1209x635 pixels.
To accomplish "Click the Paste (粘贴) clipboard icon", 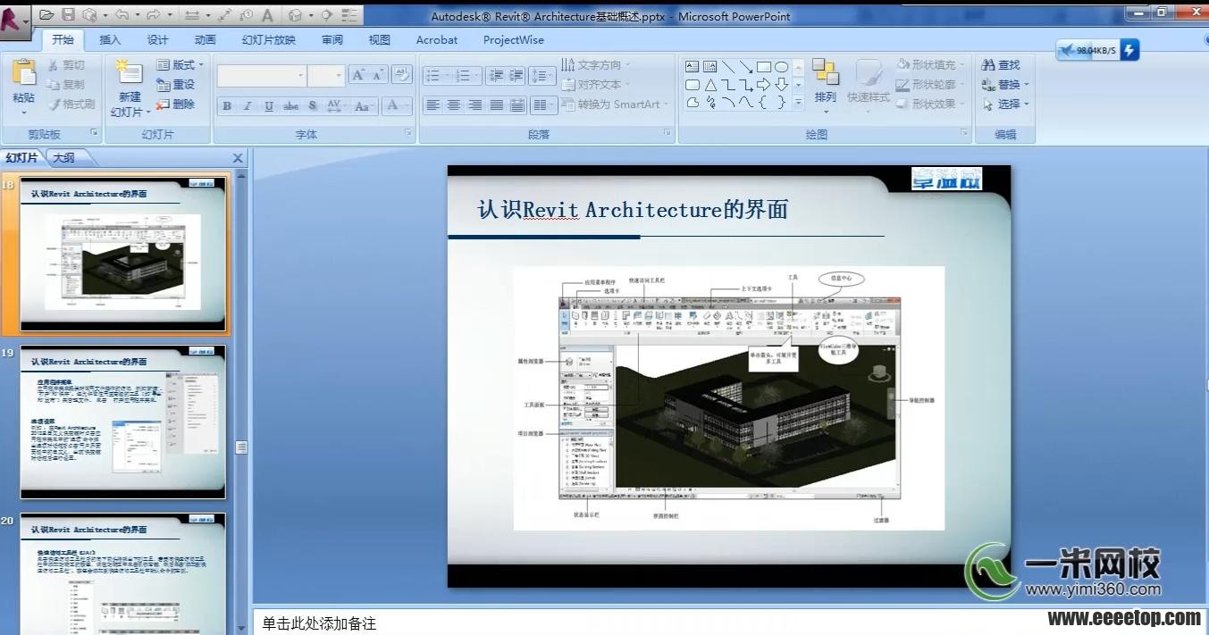I will pyautogui.click(x=24, y=74).
